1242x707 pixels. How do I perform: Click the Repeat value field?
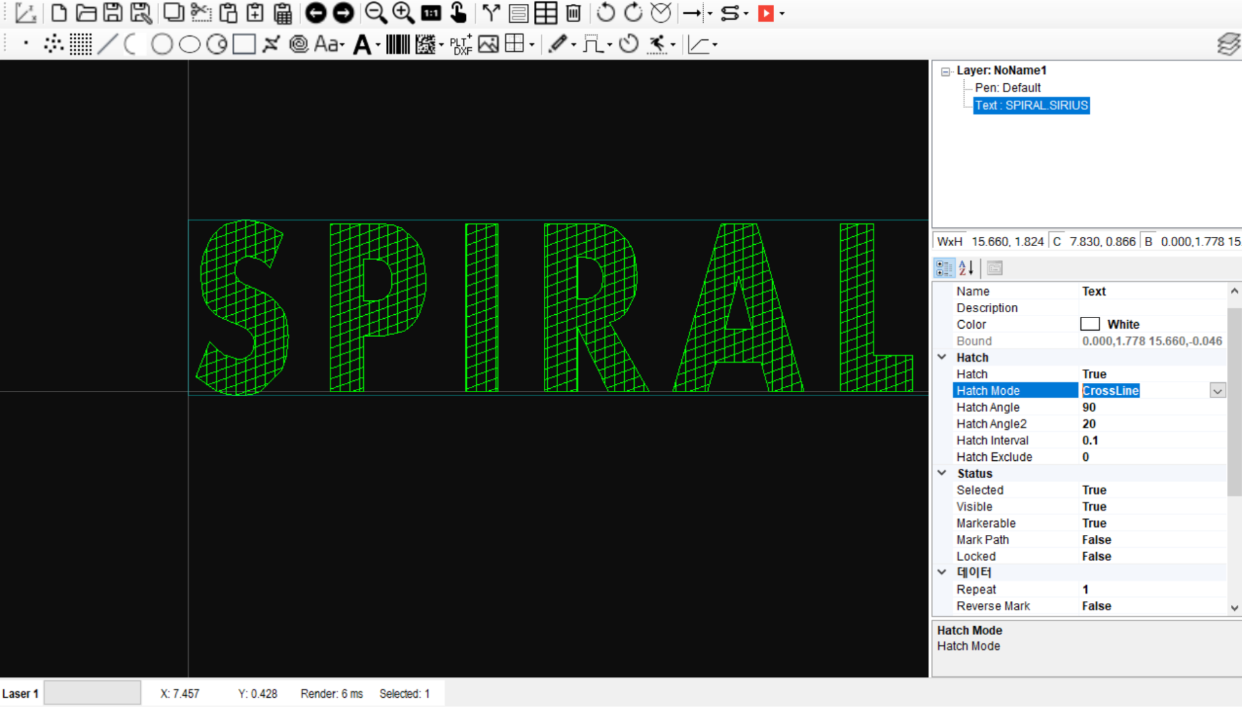tap(1153, 589)
